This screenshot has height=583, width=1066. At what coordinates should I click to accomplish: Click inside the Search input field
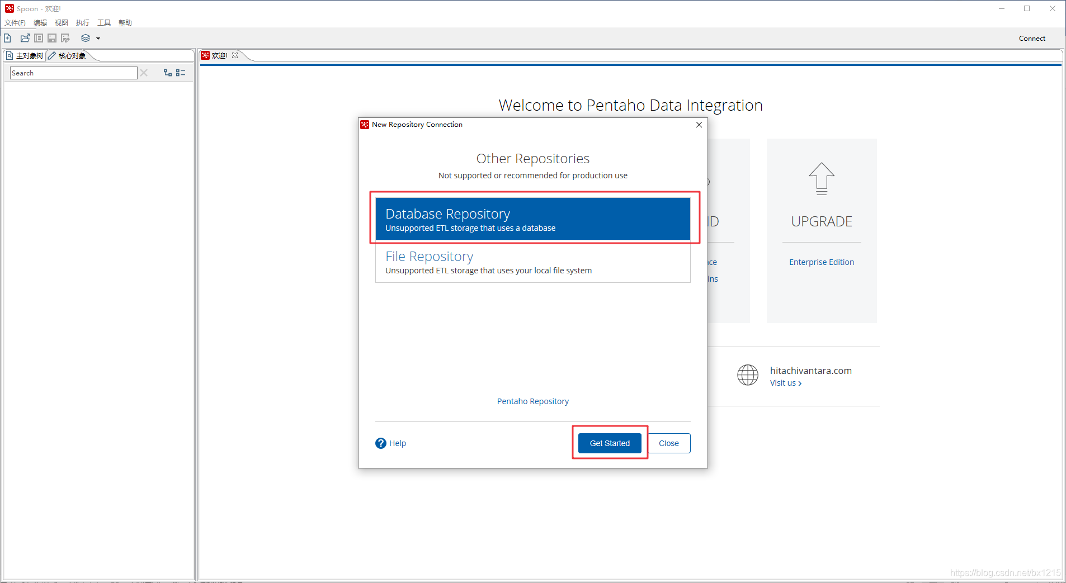74,73
